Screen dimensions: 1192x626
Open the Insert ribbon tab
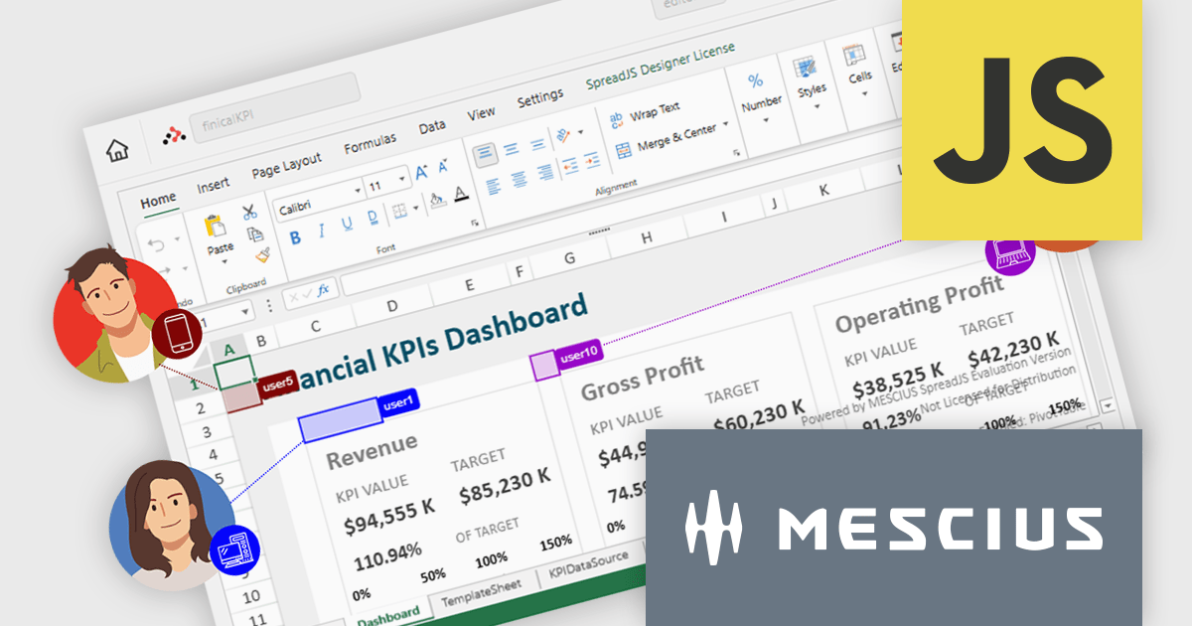coord(213,185)
